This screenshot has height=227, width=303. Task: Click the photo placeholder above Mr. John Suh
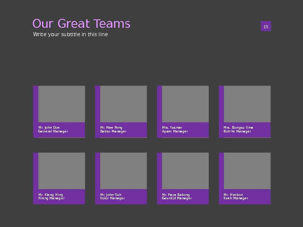123,171
